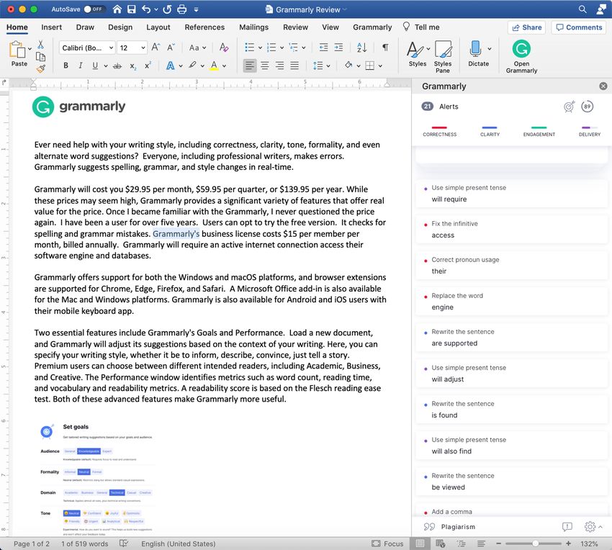Switch to the Design tab
This screenshot has height=550, width=612.
pos(120,27)
